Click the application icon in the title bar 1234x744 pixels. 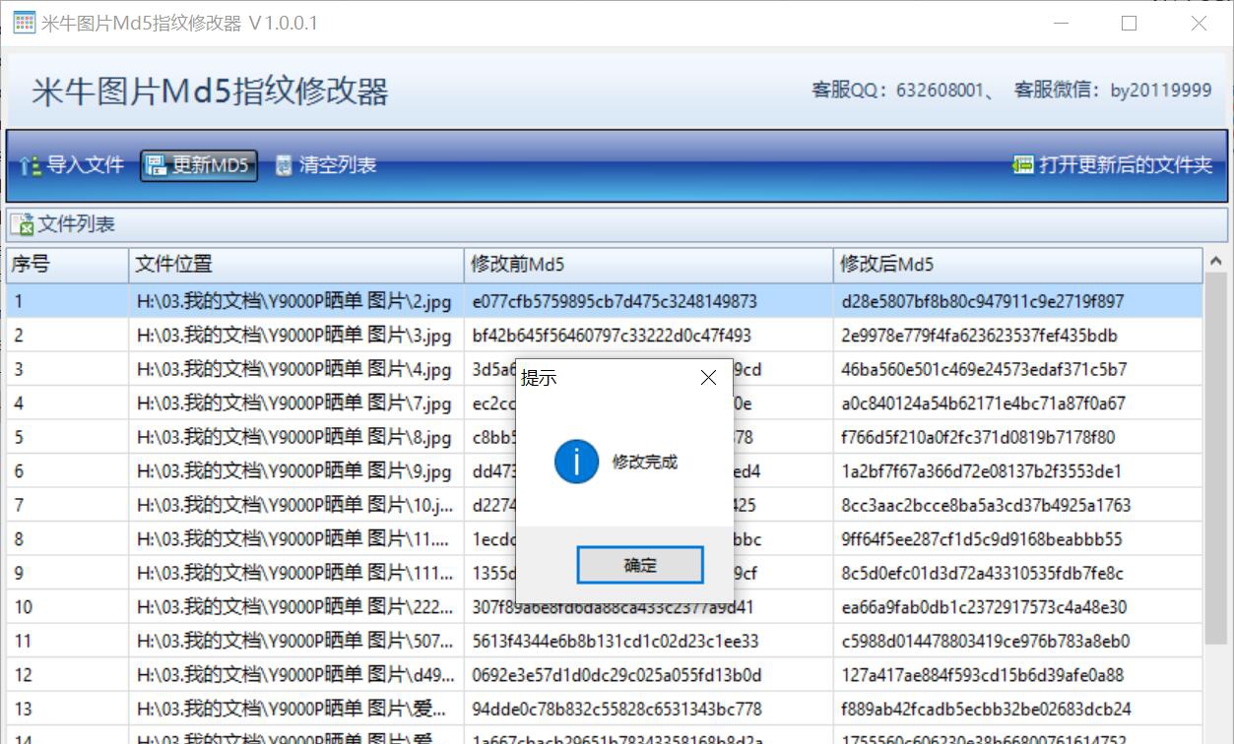click(24, 23)
